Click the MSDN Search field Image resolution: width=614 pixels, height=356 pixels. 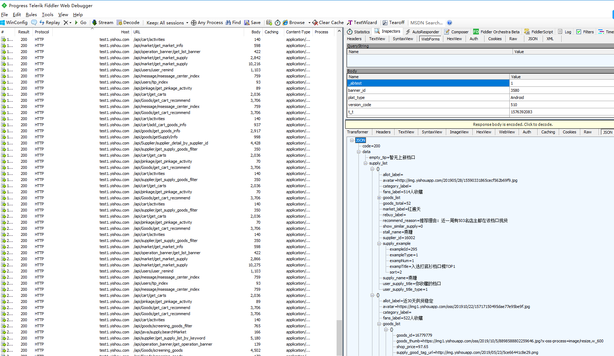pos(427,23)
